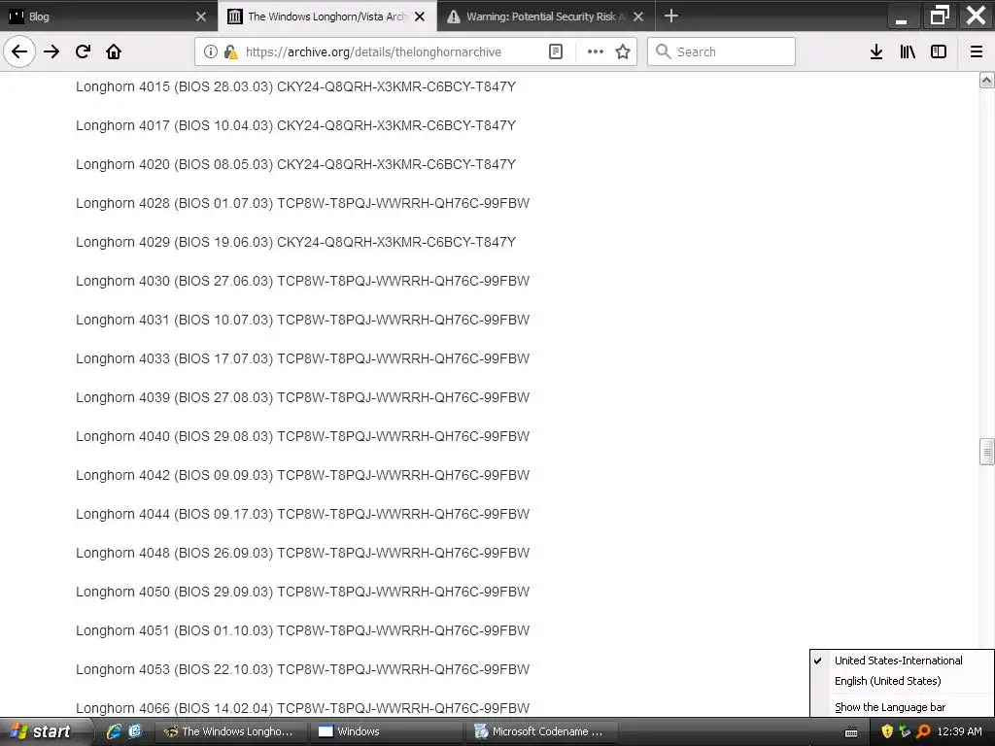Launch Internet Explorer from quick launch
This screenshot has height=746, width=995.
[x=114, y=731]
